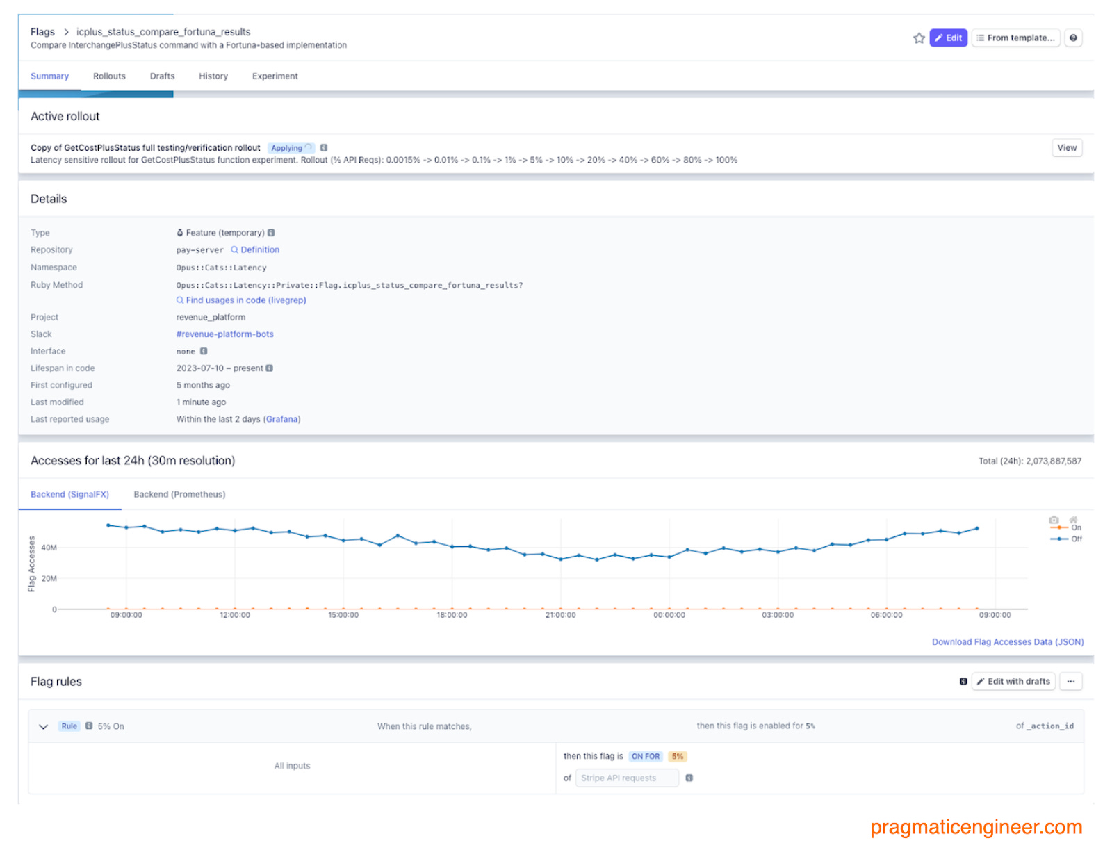Viewport: 1112px width, 852px height.
Task: Click the info icon beside Lifespan in code
Action: (x=270, y=368)
